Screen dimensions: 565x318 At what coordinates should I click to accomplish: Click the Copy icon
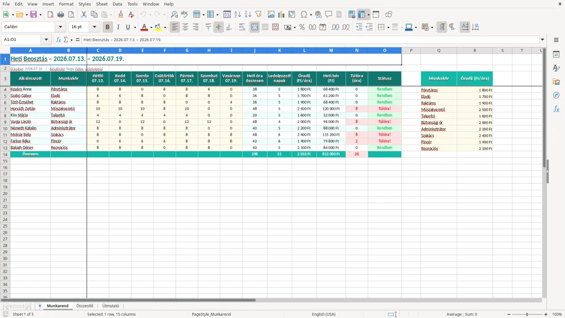(94, 15)
